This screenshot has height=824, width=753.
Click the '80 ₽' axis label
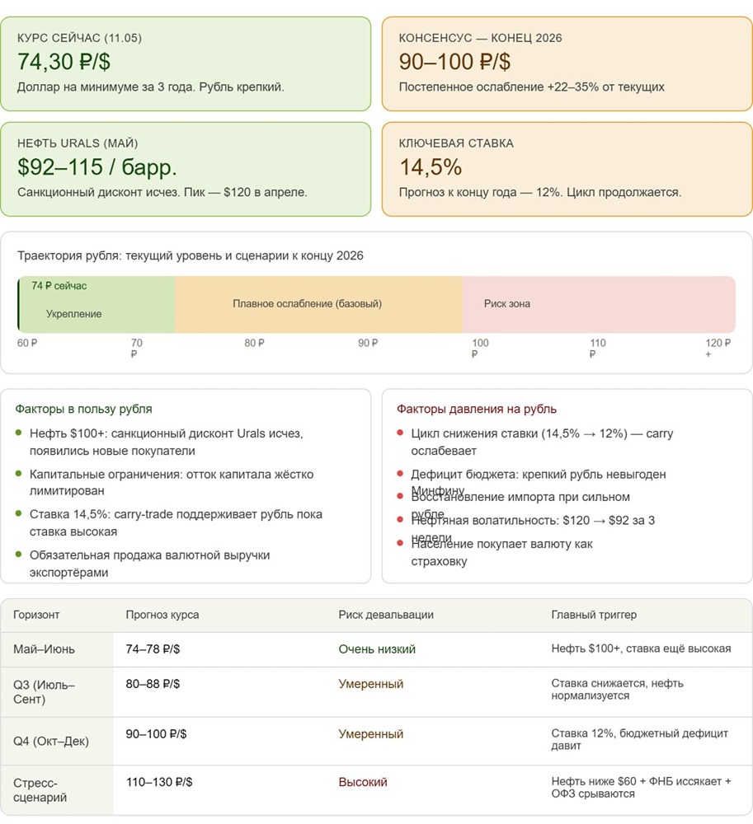pyautogui.click(x=254, y=343)
